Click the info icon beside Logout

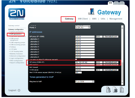[19, 90]
